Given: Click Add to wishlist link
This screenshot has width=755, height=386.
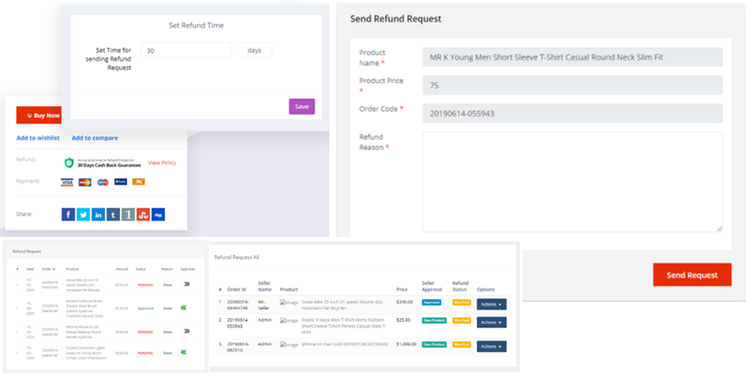Looking at the screenshot, I should tap(38, 138).
